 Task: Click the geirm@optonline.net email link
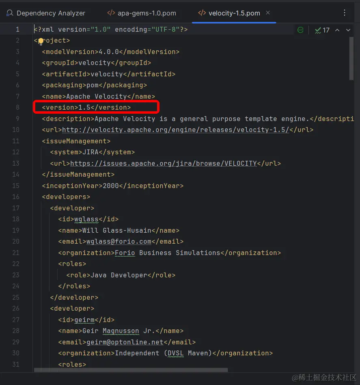tap(125, 342)
